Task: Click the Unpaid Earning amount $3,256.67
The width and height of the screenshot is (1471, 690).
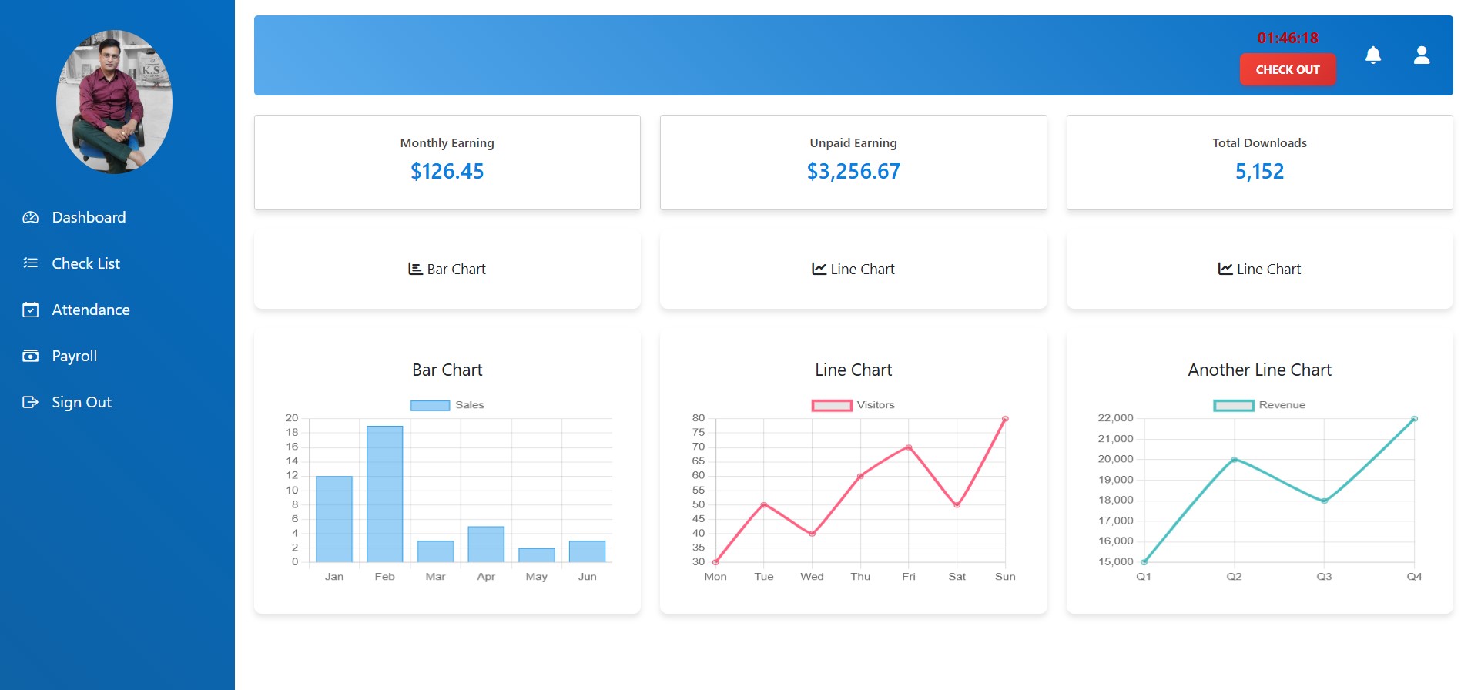Action: pyautogui.click(x=853, y=171)
